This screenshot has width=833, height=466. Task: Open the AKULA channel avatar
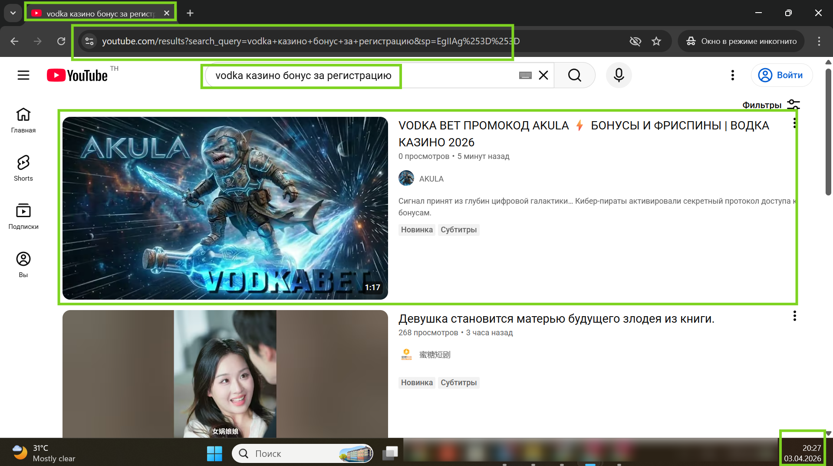point(406,178)
